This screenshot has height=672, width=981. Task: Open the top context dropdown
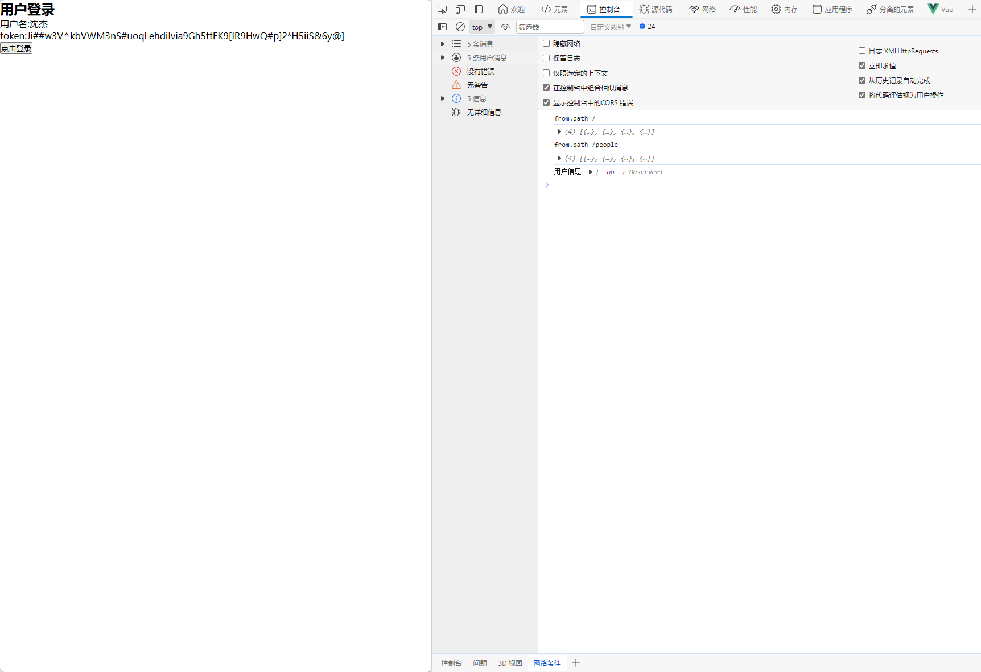[482, 27]
